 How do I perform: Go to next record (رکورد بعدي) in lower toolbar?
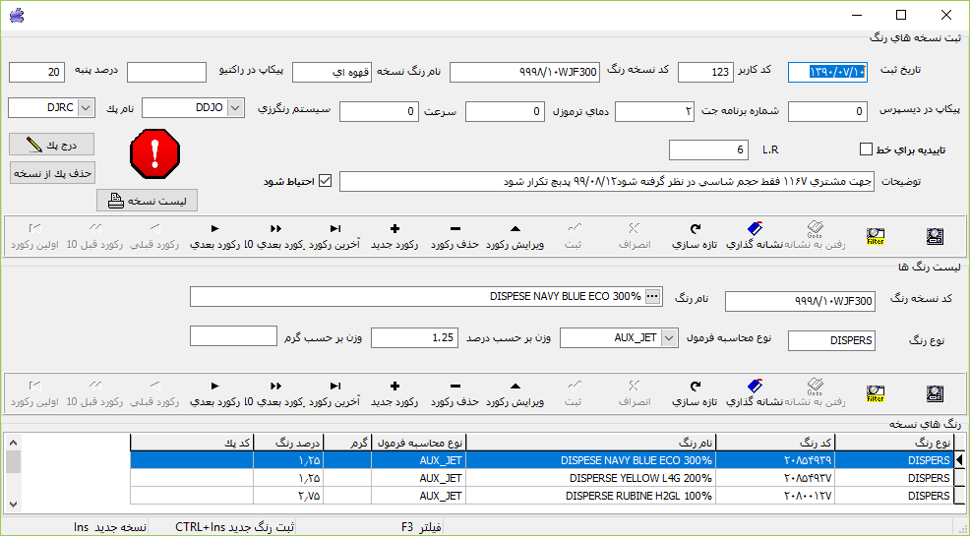214,393
